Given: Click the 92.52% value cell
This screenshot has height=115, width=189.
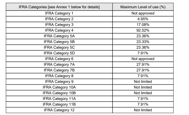Looking at the screenshot, I should coord(143,30).
